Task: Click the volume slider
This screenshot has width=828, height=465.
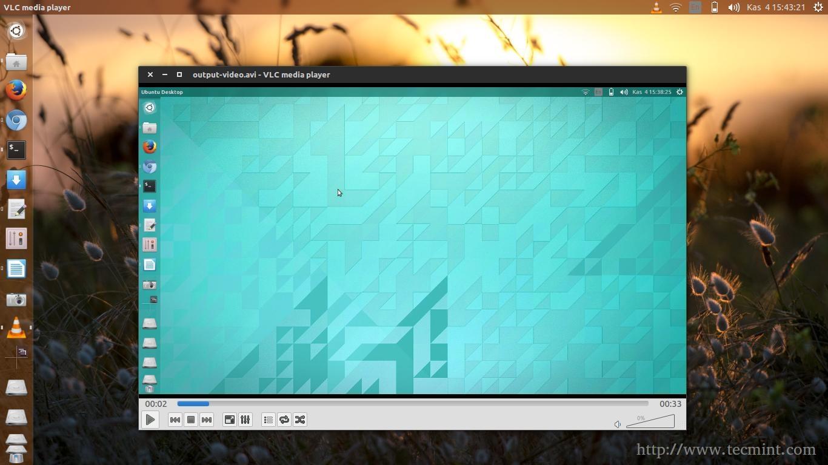Action: pos(652,421)
